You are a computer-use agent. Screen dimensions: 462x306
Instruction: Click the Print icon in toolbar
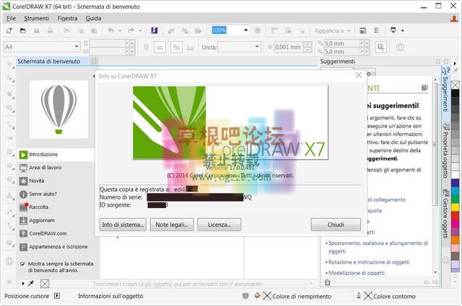(x=50, y=30)
